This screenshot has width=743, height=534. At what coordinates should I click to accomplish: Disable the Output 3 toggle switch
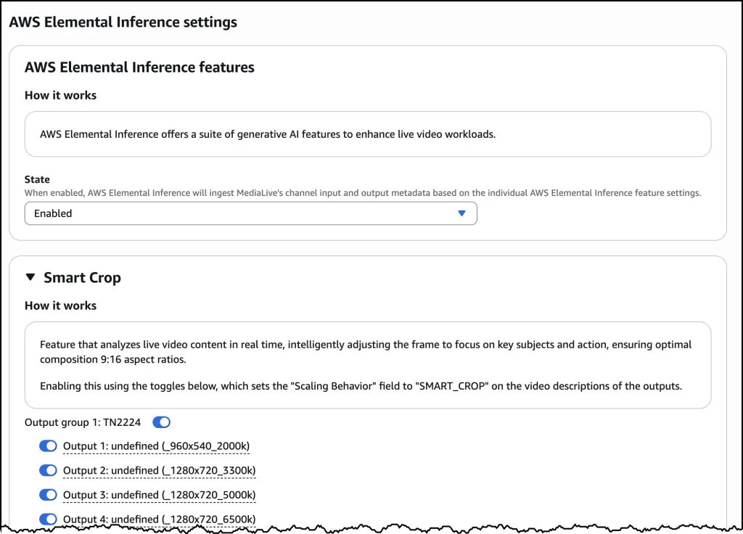click(x=48, y=494)
